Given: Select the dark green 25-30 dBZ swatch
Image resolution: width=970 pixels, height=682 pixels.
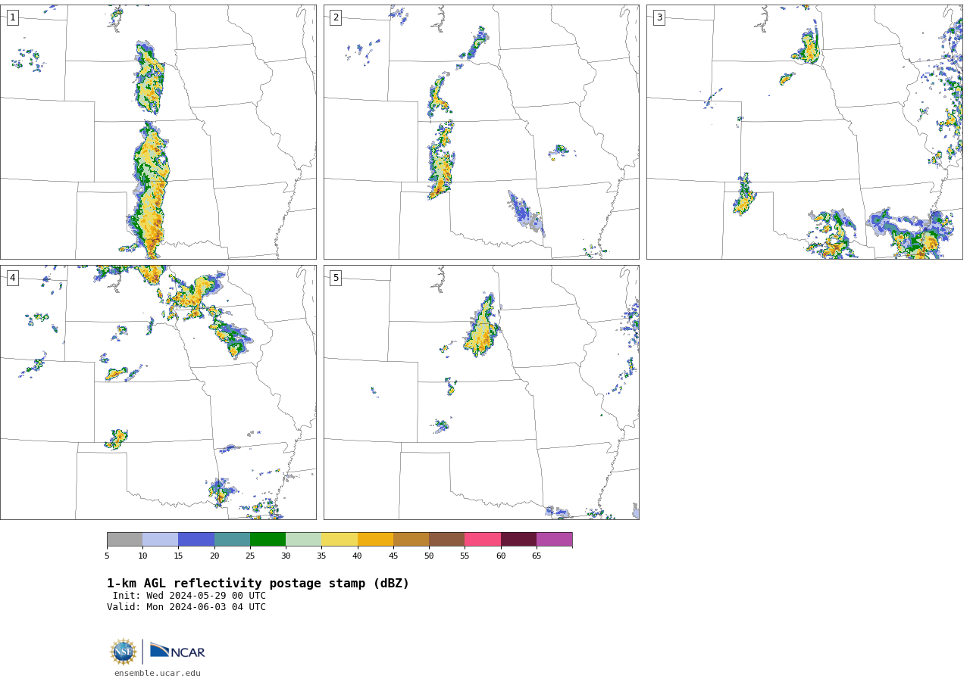Looking at the screenshot, I should click(x=268, y=540).
